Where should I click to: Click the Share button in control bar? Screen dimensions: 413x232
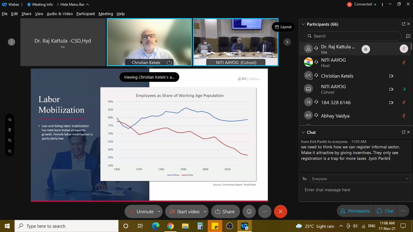tap(225, 211)
